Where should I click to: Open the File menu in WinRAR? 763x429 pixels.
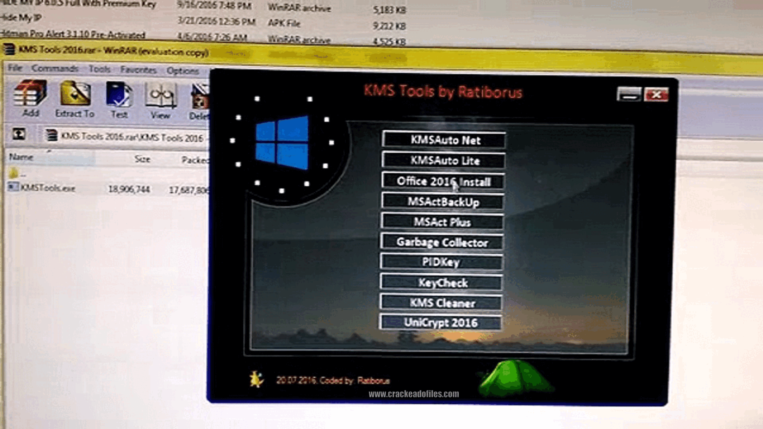[x=15, y=68]
